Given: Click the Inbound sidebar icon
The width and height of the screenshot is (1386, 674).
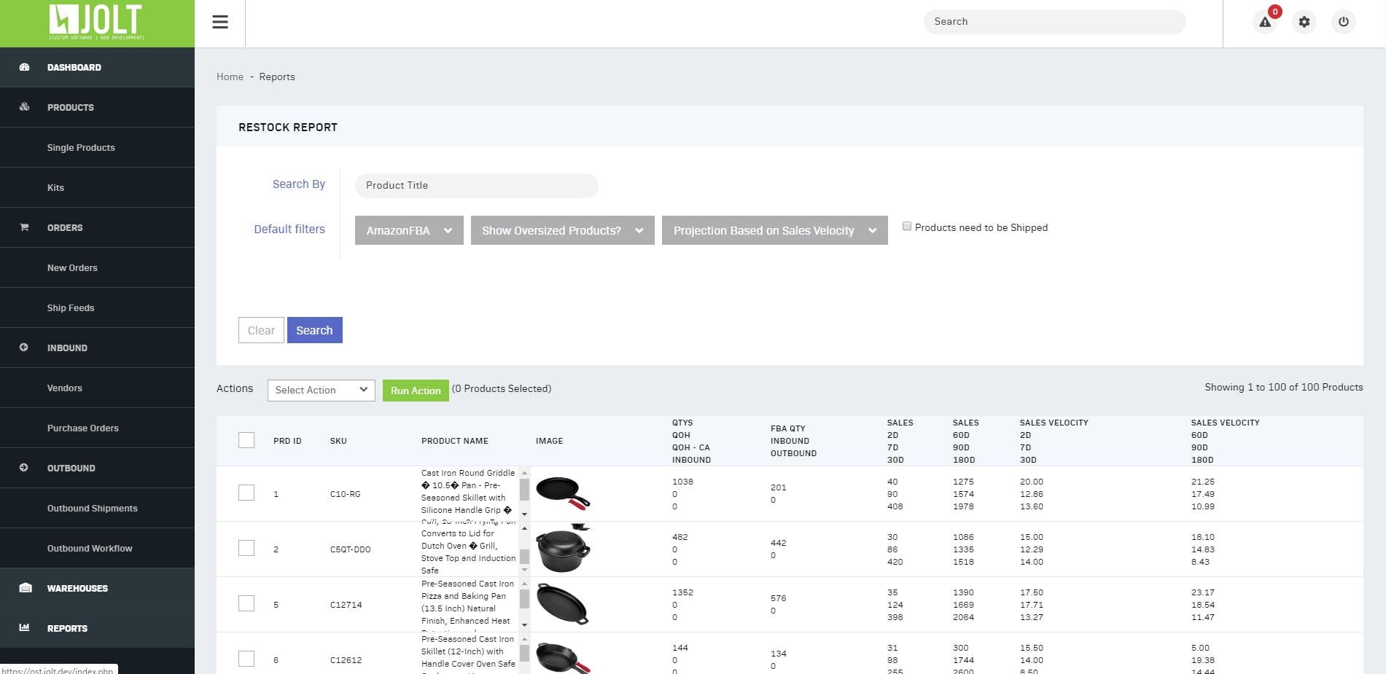Looking at the screenshot, I should click(24, 348).
